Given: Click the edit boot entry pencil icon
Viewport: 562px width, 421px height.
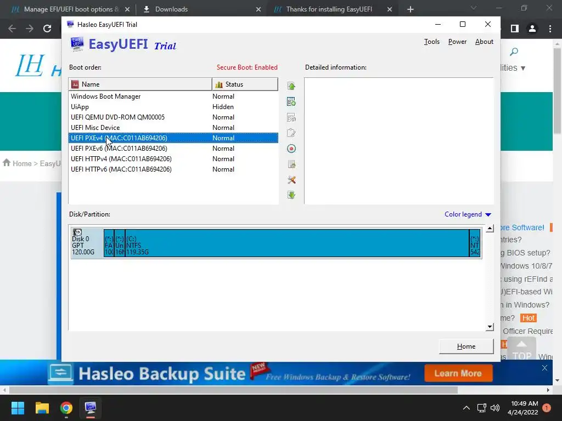Looking at the screenshot, I should [291, 133].
